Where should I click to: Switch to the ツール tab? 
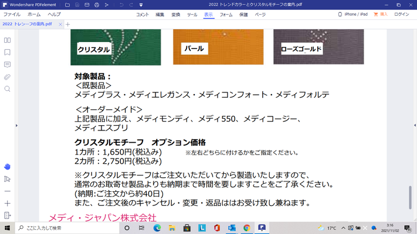[x=192, y=15]
